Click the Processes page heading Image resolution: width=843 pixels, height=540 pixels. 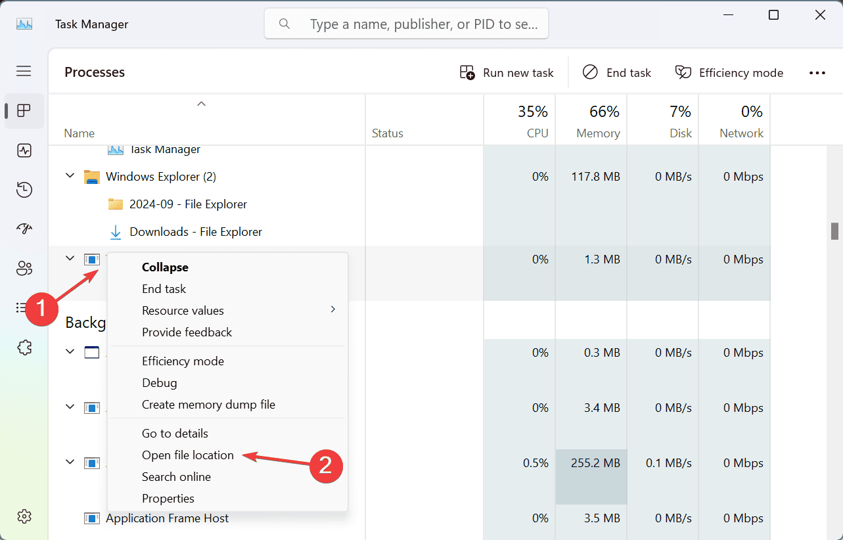(x=95, y=72)
